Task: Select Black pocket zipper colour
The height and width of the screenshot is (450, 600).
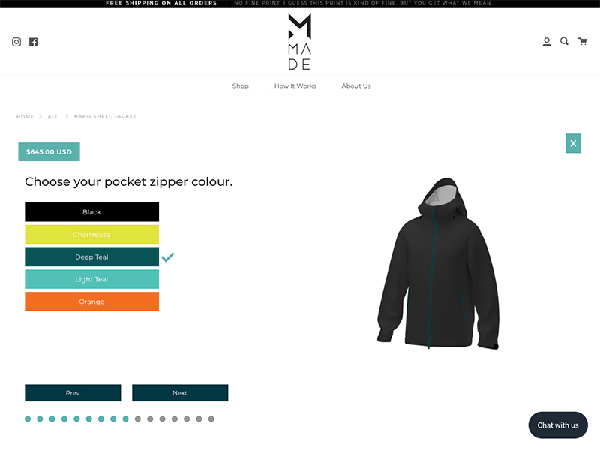Action: 91,212
